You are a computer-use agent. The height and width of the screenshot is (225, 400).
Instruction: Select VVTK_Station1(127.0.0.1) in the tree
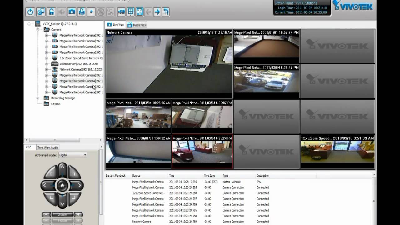point(60,24)
